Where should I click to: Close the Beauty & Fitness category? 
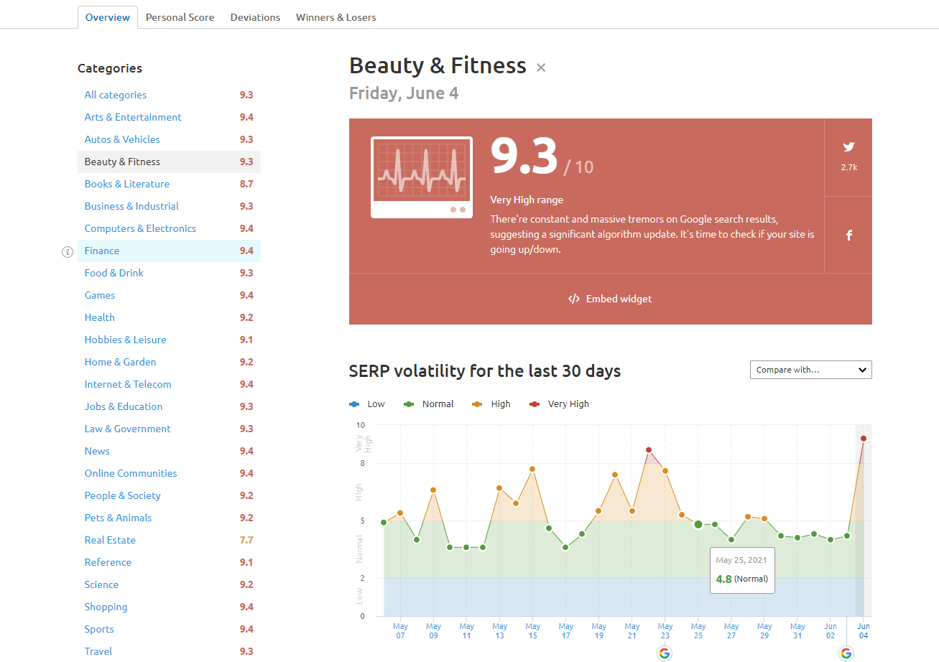541,67
